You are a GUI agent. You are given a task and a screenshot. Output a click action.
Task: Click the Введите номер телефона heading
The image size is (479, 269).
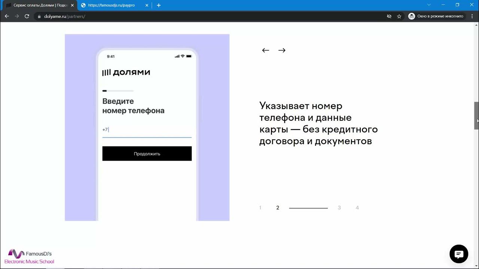click(133, 106)
